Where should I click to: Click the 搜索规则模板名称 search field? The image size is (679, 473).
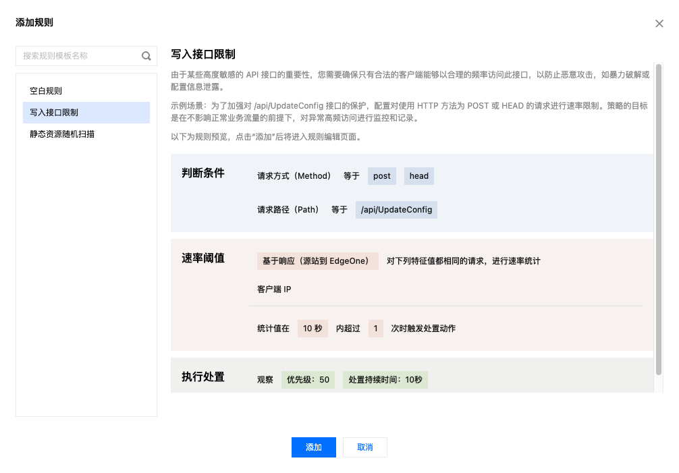80,56
